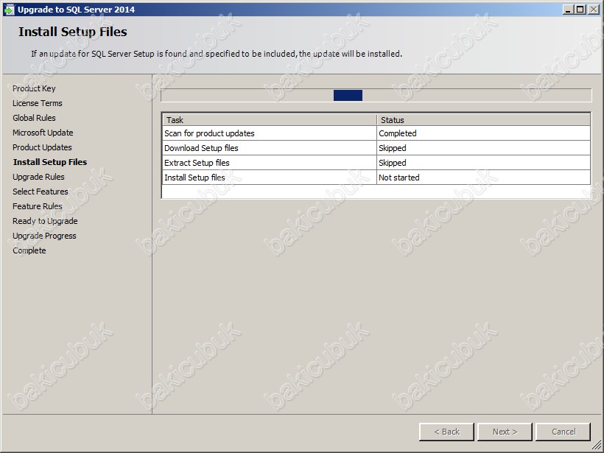Click the Install Setup Files page heading
The height and width of the screenshot is (453, 604).
(x=73, y=32)
